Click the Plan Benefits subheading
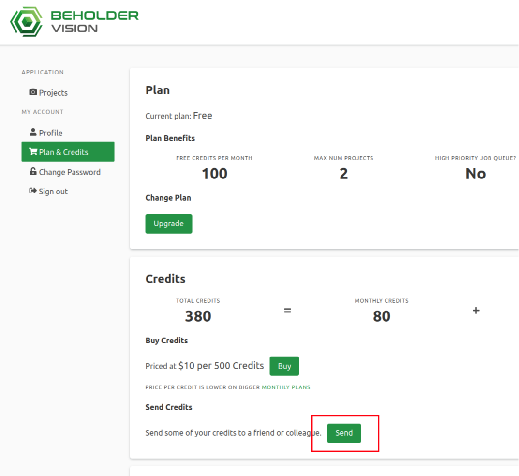This screenshot has height=476, width=519. click(x=170, y=138)
